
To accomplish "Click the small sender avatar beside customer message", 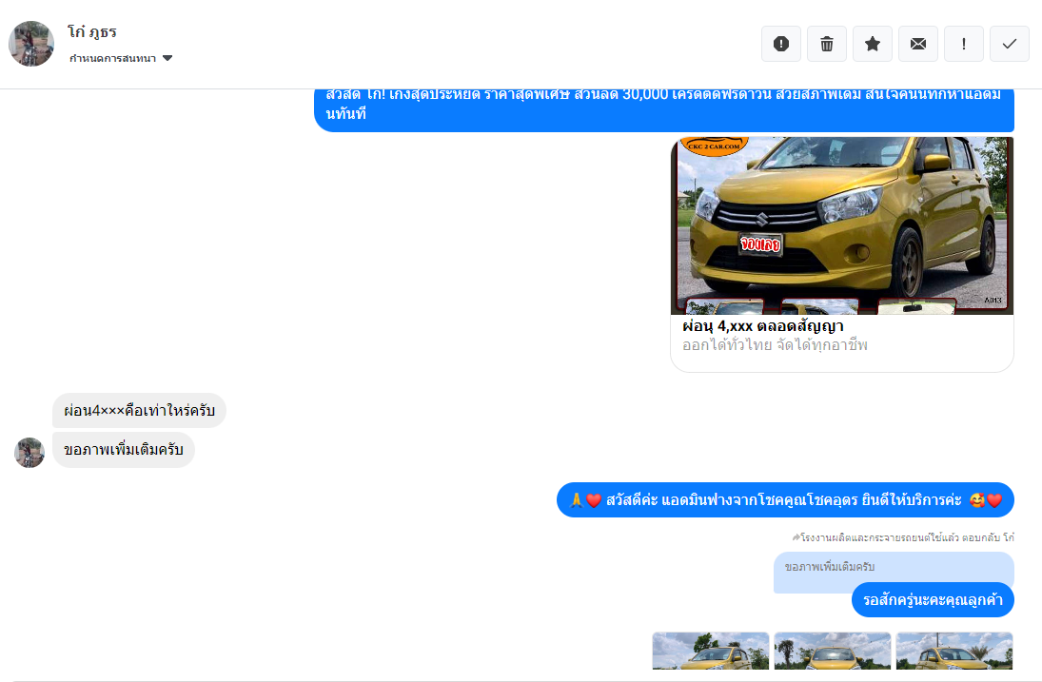I will 29,453.
